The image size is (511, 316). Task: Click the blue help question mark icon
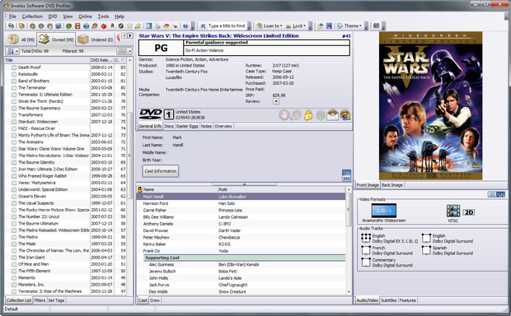click(x=185, y=26)
